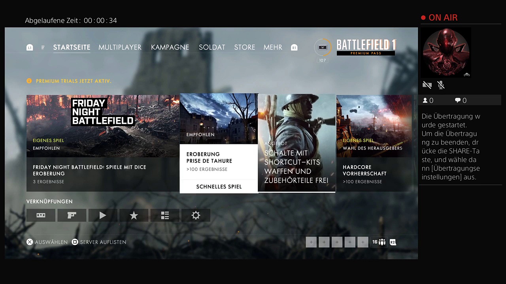506x284 pixels.
Task: Go to the Soldat tab
Action: coord(212,47)
